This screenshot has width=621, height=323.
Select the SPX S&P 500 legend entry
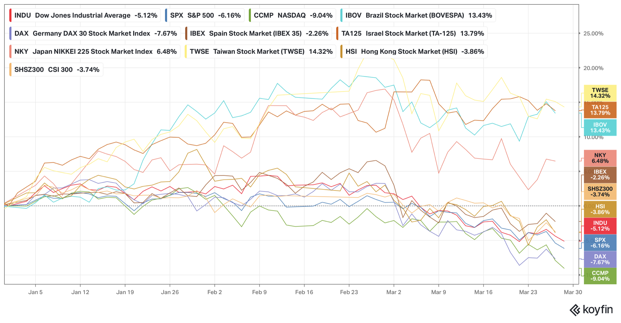[x=205, y=15]
